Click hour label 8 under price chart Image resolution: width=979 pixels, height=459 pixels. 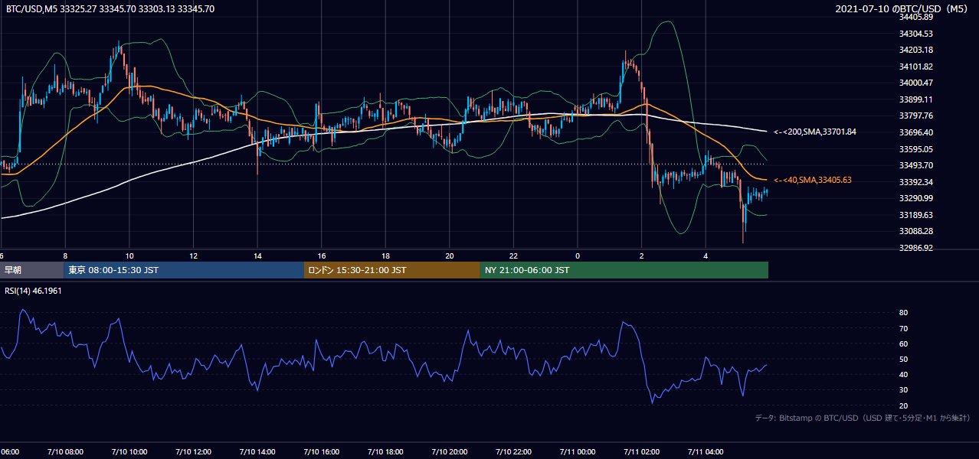pyautogui.click(x=65, y=256)
